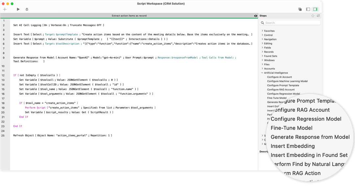This screenshot has width=355, height=188.
Task: Expand the Navigation step category
Action: (x=262, y=39)
